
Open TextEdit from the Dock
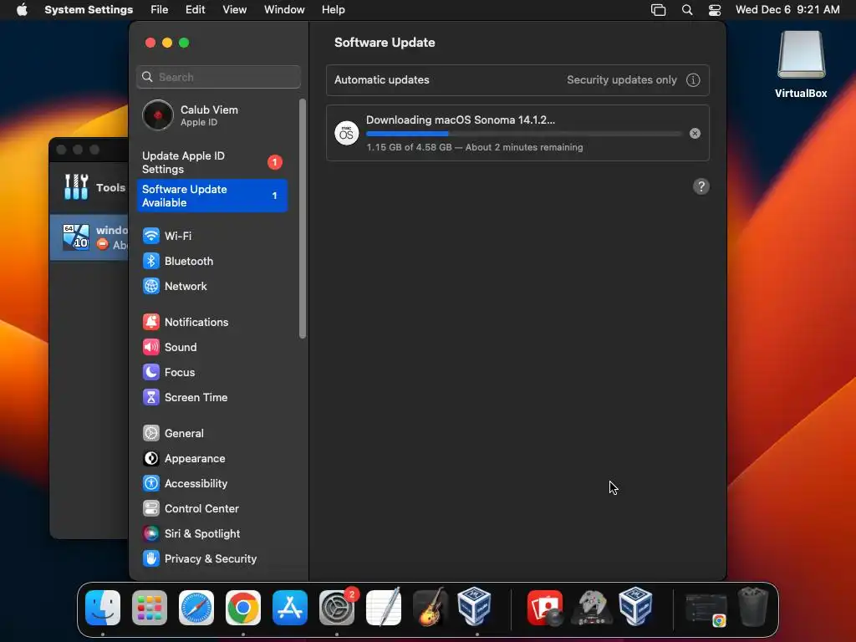click(384, 608)
